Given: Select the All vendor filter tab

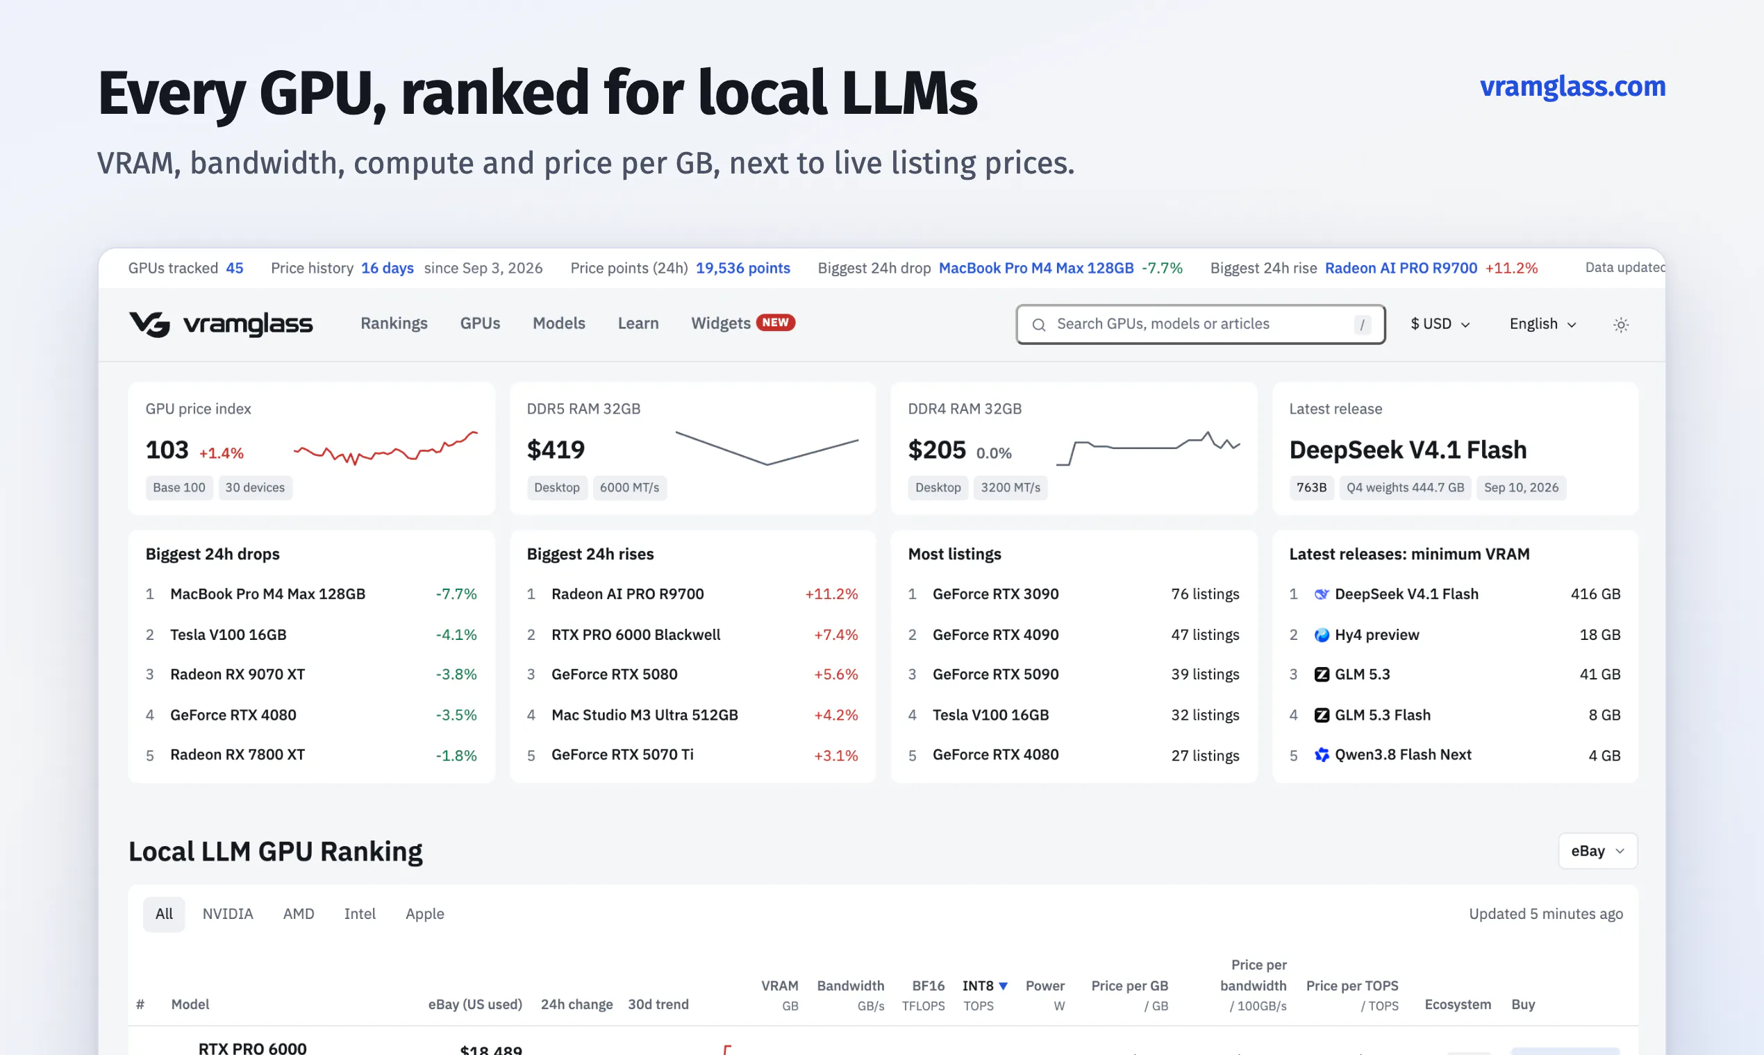Looking at the screenshot, I should (x=164, y=914).
